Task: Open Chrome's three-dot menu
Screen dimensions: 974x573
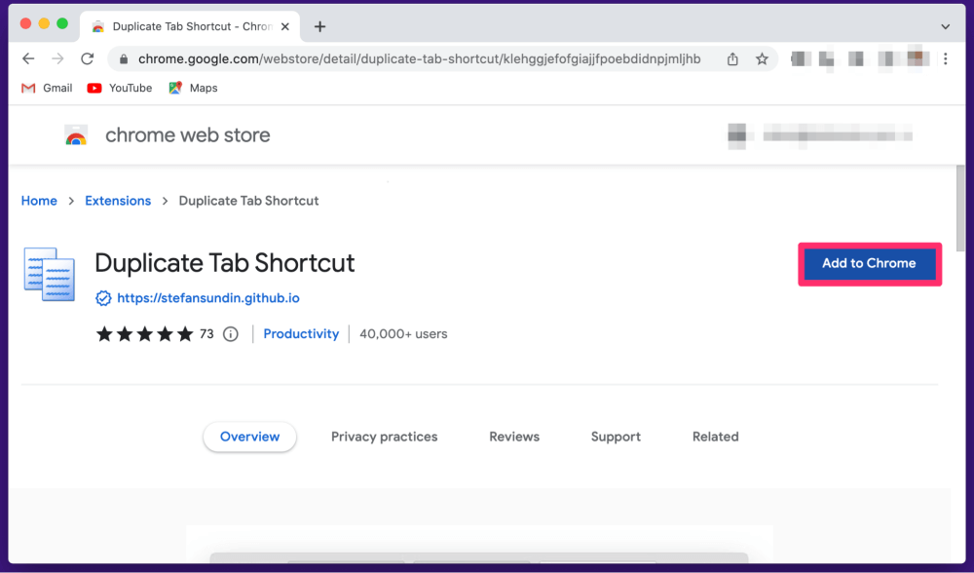Action: pyautogui.click(x=946, y=59)
